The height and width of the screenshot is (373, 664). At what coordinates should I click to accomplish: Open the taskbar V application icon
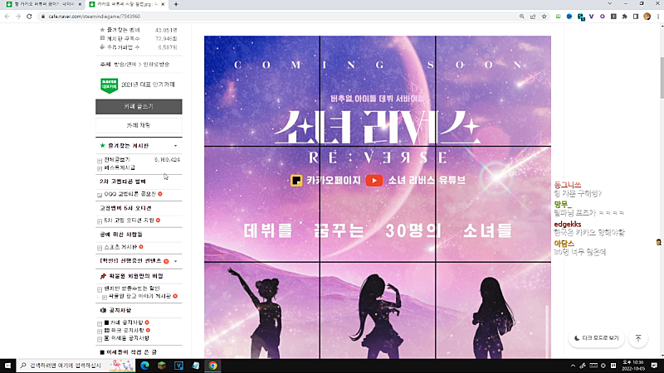pos(178,366)
